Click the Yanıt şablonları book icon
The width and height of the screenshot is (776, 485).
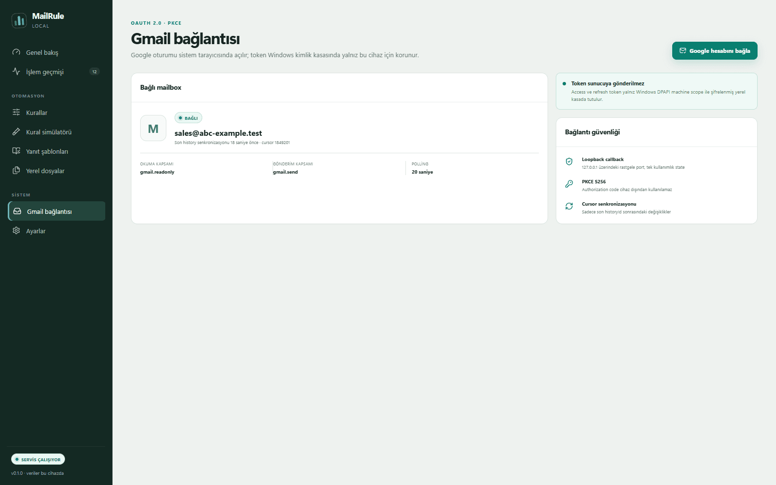[x=16, y=151]
